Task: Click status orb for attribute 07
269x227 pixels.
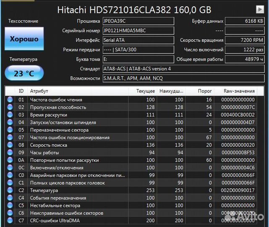Action: tap(10, 137)
